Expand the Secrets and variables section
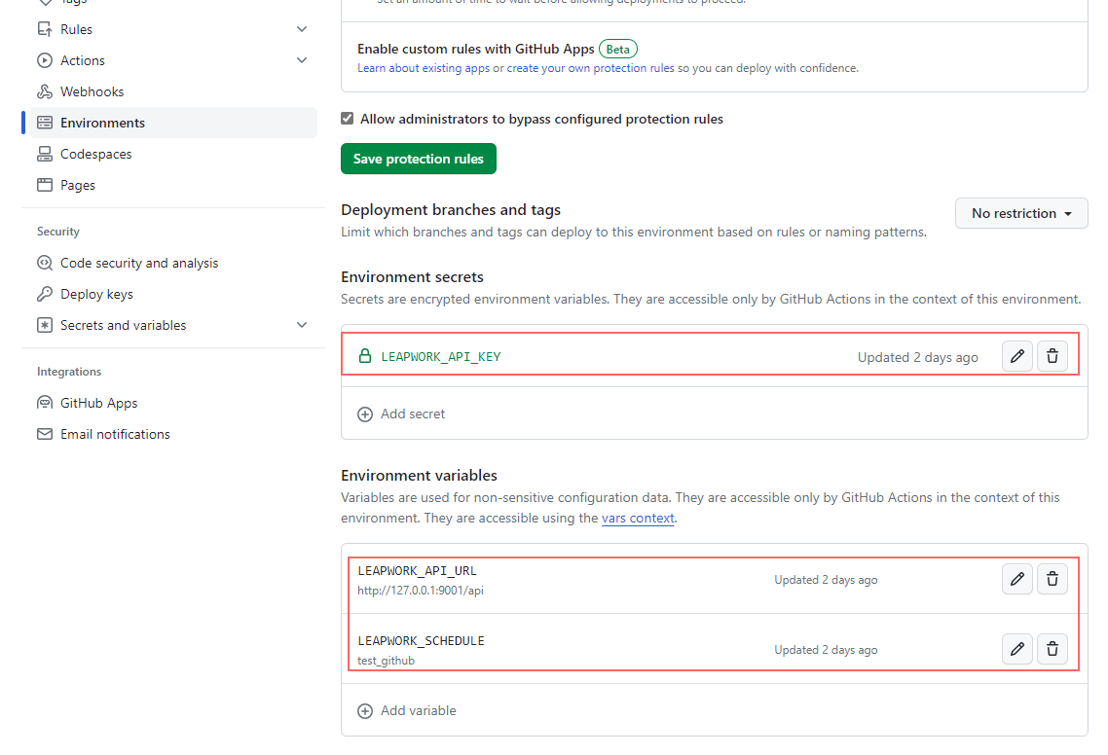 (x=302, y=324)
